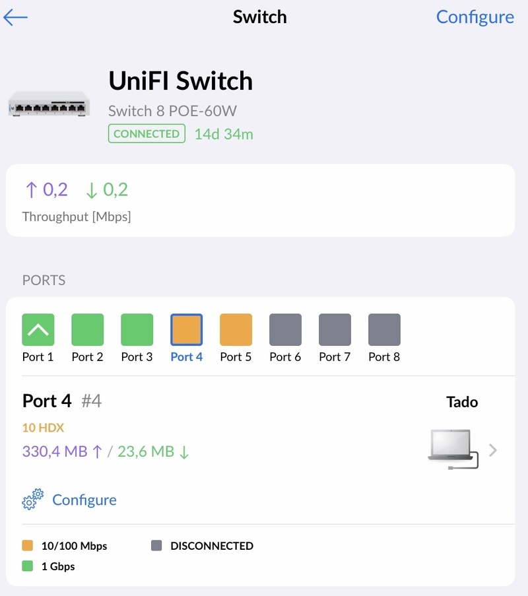Tap the 1 Gbps legend label
528x596 pixels.
tap(58, 566)
